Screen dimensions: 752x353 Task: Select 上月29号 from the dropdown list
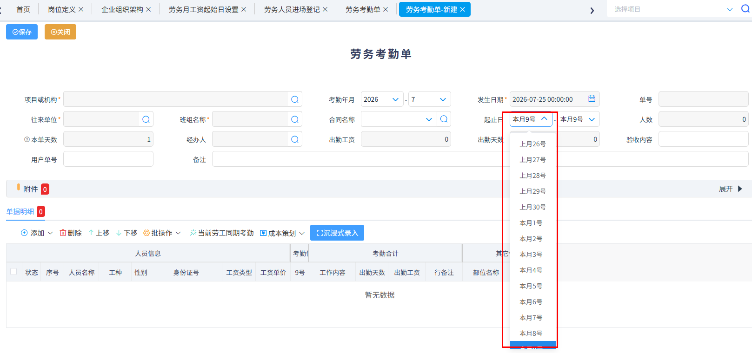[x=533, y=191]
